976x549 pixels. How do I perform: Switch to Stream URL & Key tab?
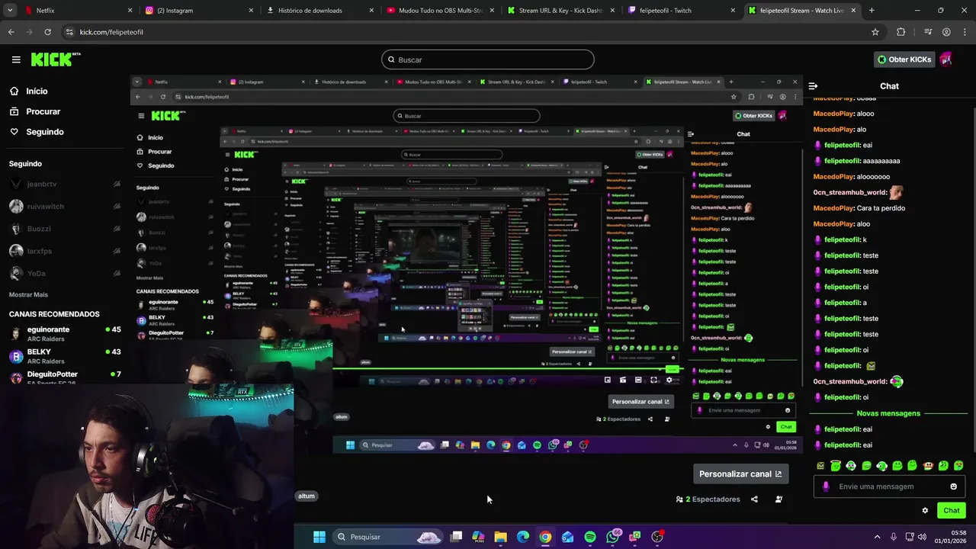(560, 11)
